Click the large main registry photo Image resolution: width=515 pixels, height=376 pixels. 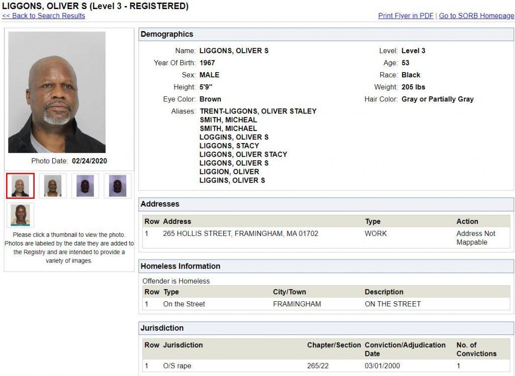[x=57, y=92]
